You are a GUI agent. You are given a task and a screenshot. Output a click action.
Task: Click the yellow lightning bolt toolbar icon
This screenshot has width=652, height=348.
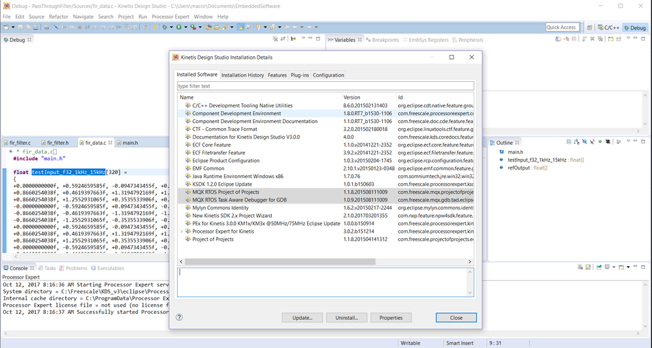[x=154, y=27]
